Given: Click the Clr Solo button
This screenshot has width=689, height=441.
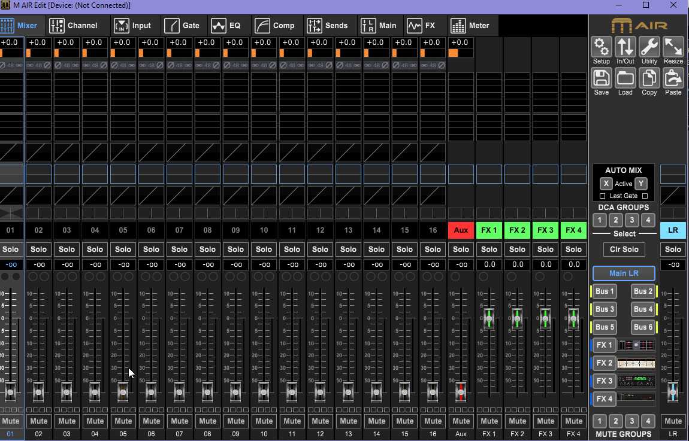Looking at the screenshot, I should (624, 250).
